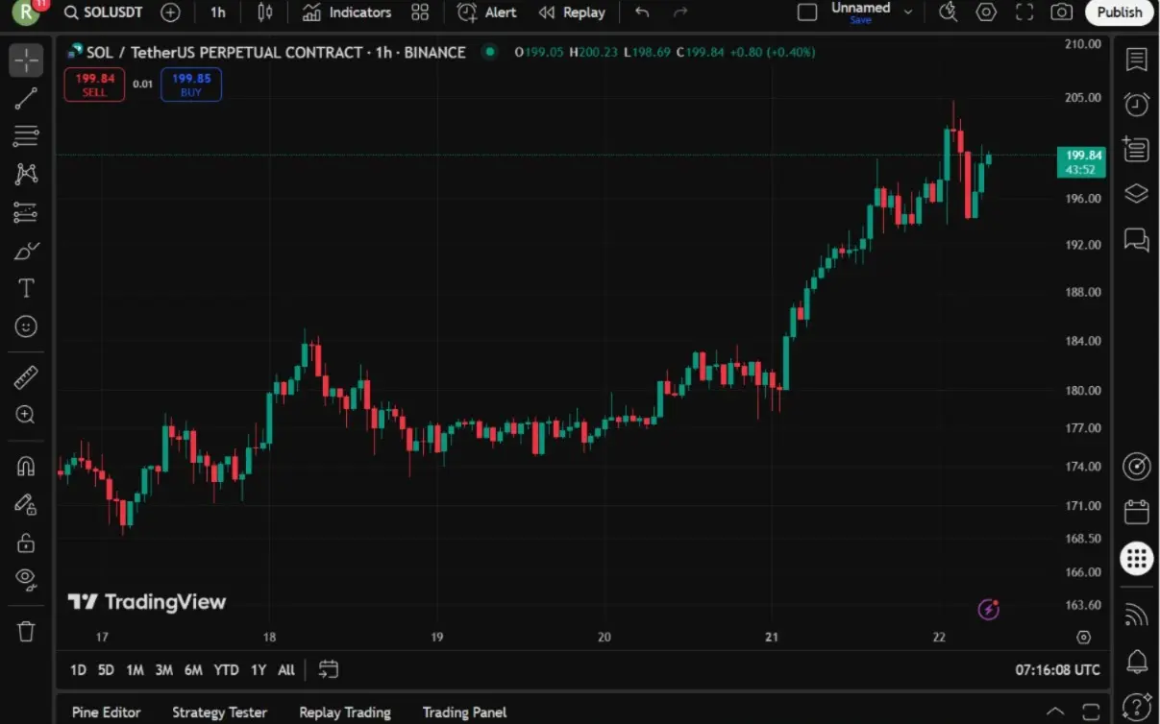Open the target-shaped icon in right sidebar

click(1137, 467)
